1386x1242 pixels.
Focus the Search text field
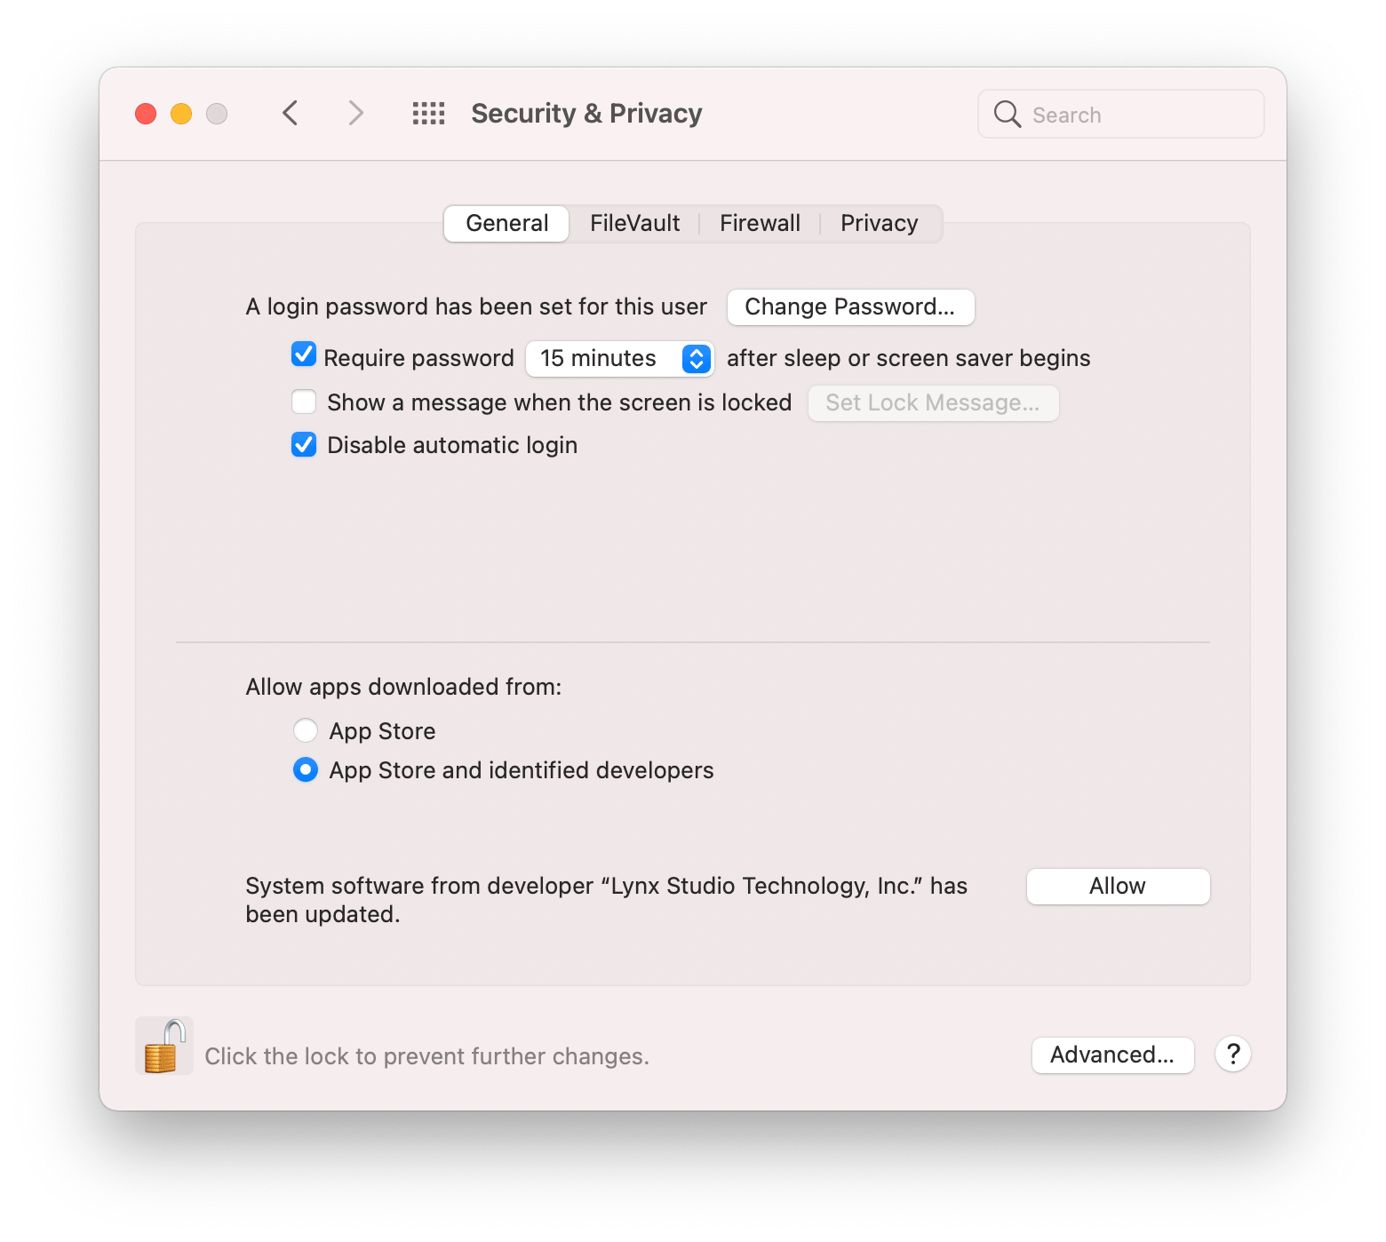(x=1120, y=114)
